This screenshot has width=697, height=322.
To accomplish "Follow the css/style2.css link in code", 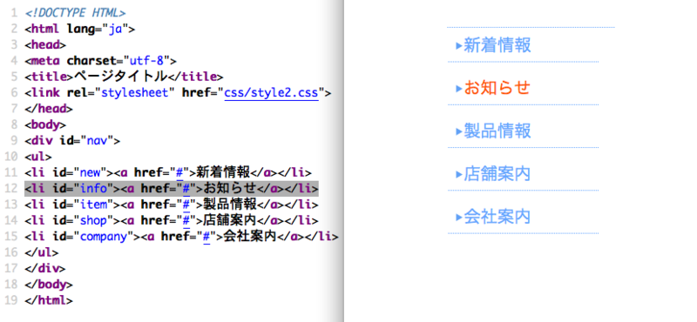I will click(271, 93).
